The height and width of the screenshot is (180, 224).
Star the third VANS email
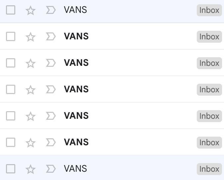[31, 63]
